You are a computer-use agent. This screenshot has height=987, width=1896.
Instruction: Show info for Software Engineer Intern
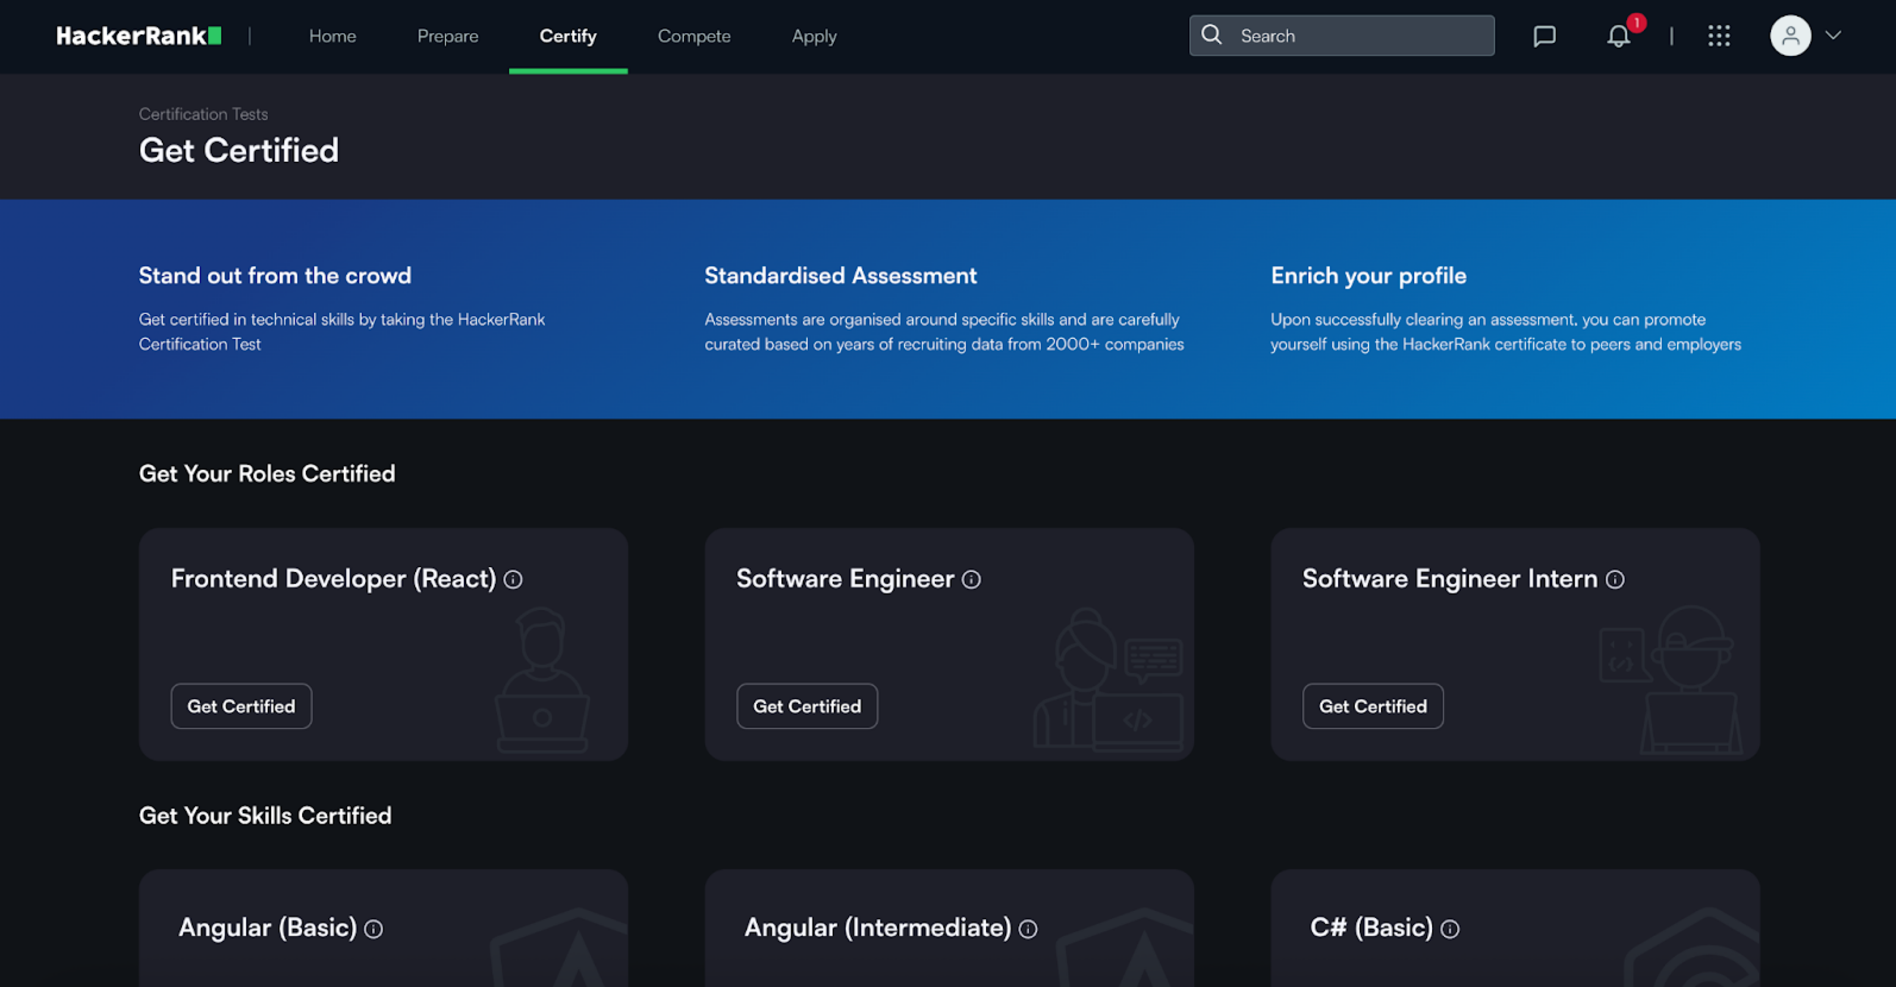pos(1615,580)
